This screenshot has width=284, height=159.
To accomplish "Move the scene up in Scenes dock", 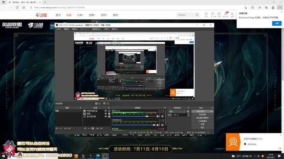I will point(65,128).
